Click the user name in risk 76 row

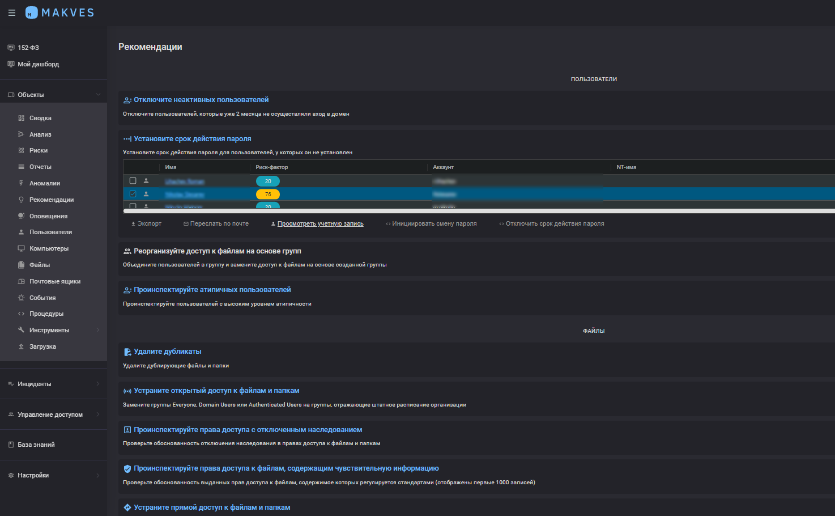pos(185,194)
